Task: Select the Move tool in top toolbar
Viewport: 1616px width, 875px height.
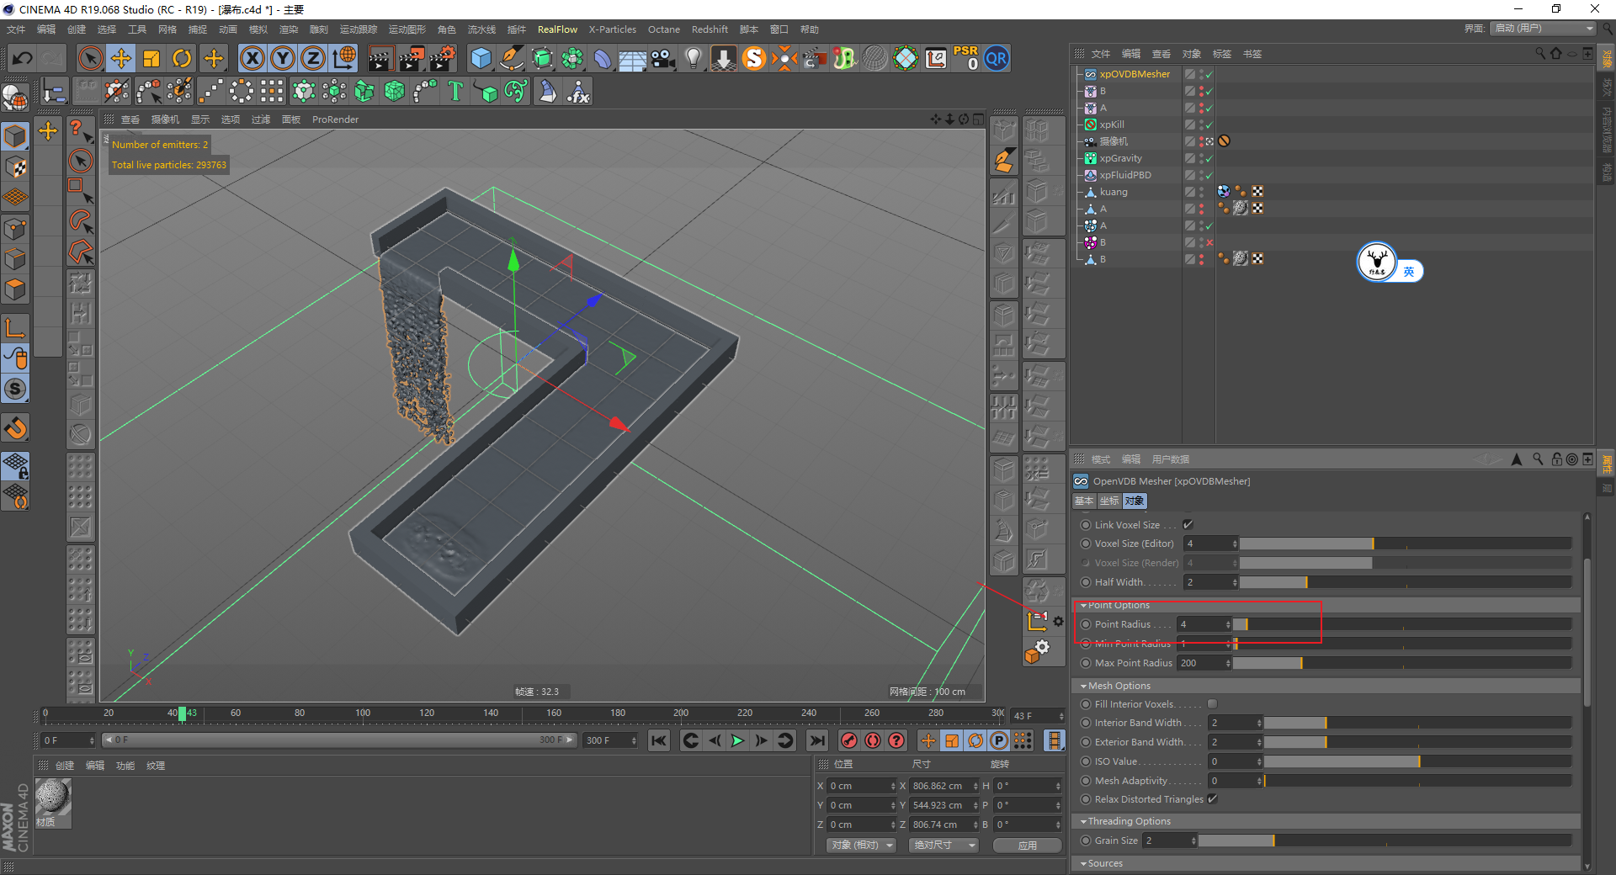Action: [x=121, y=58]
